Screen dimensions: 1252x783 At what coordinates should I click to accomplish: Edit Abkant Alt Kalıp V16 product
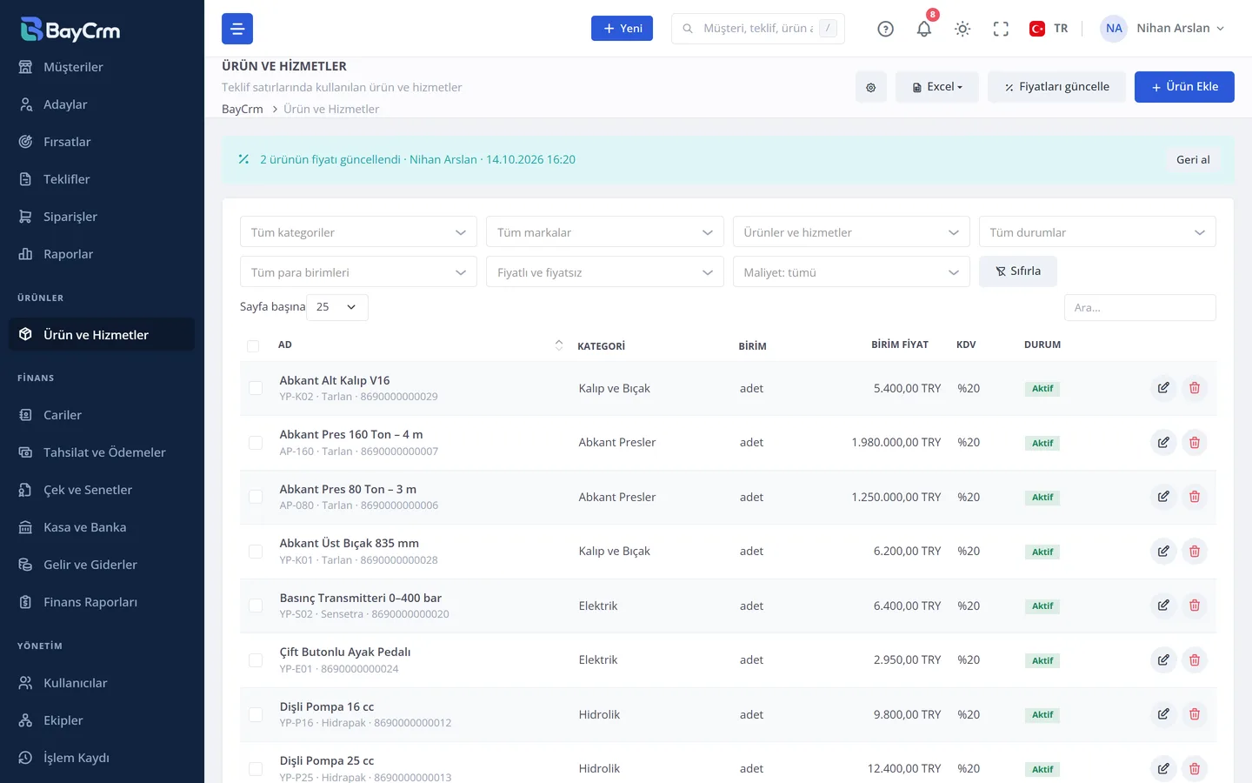(1163, 388)
